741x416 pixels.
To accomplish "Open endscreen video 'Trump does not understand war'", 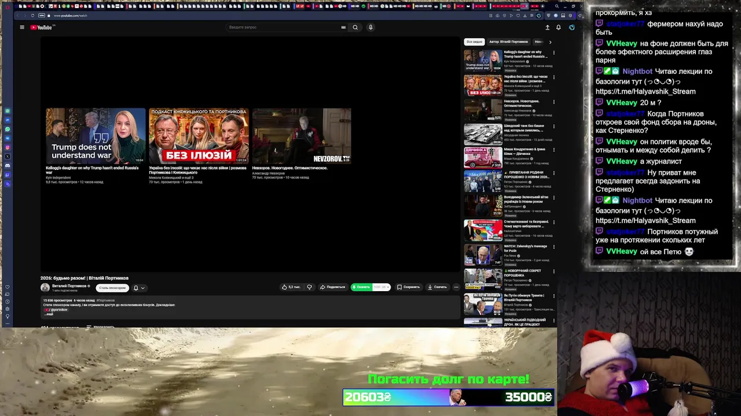I will tap(96, 136).
